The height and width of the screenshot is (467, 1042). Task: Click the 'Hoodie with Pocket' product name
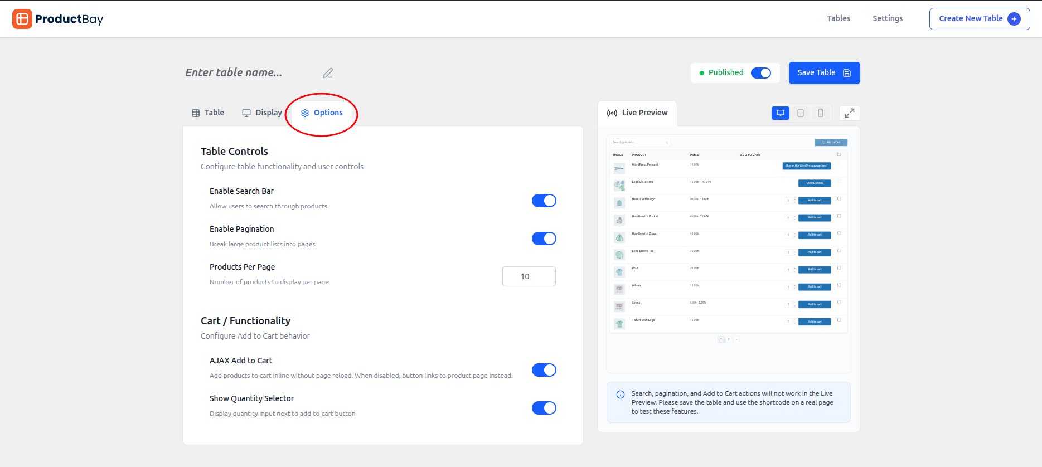(x=645, y=216)
